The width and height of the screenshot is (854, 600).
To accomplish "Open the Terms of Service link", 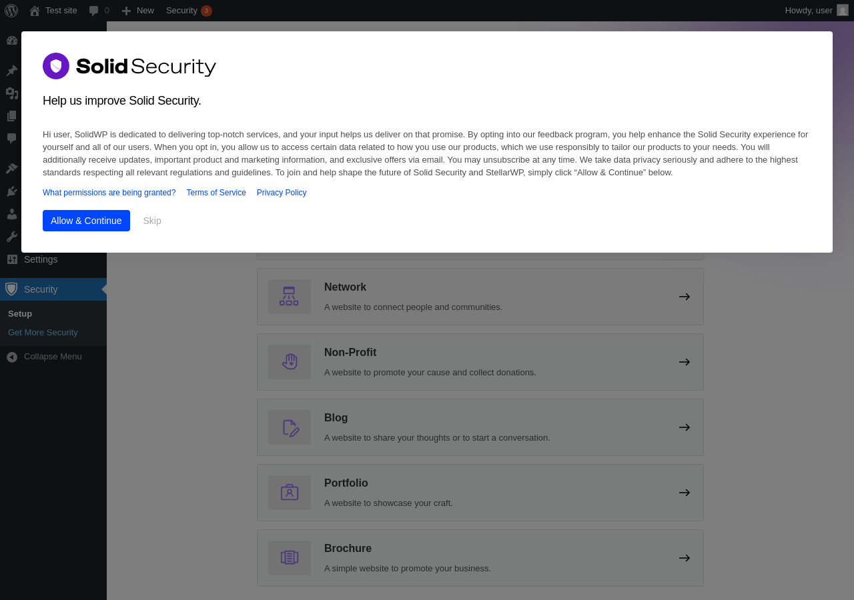I will pos(216,193).
